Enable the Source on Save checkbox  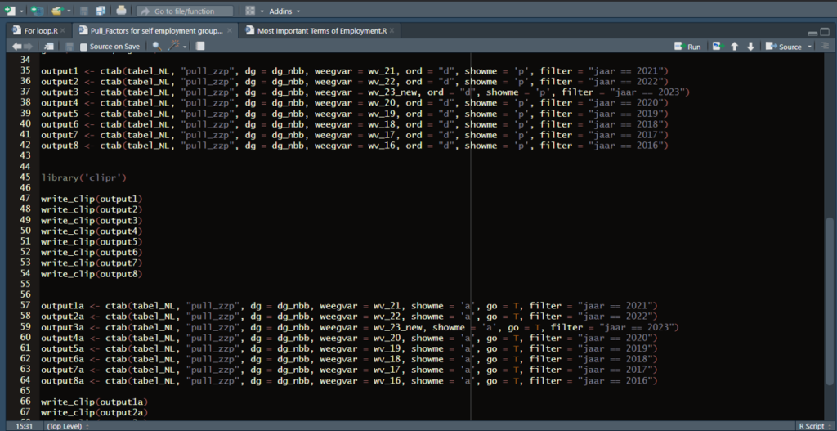pos(83,47)
